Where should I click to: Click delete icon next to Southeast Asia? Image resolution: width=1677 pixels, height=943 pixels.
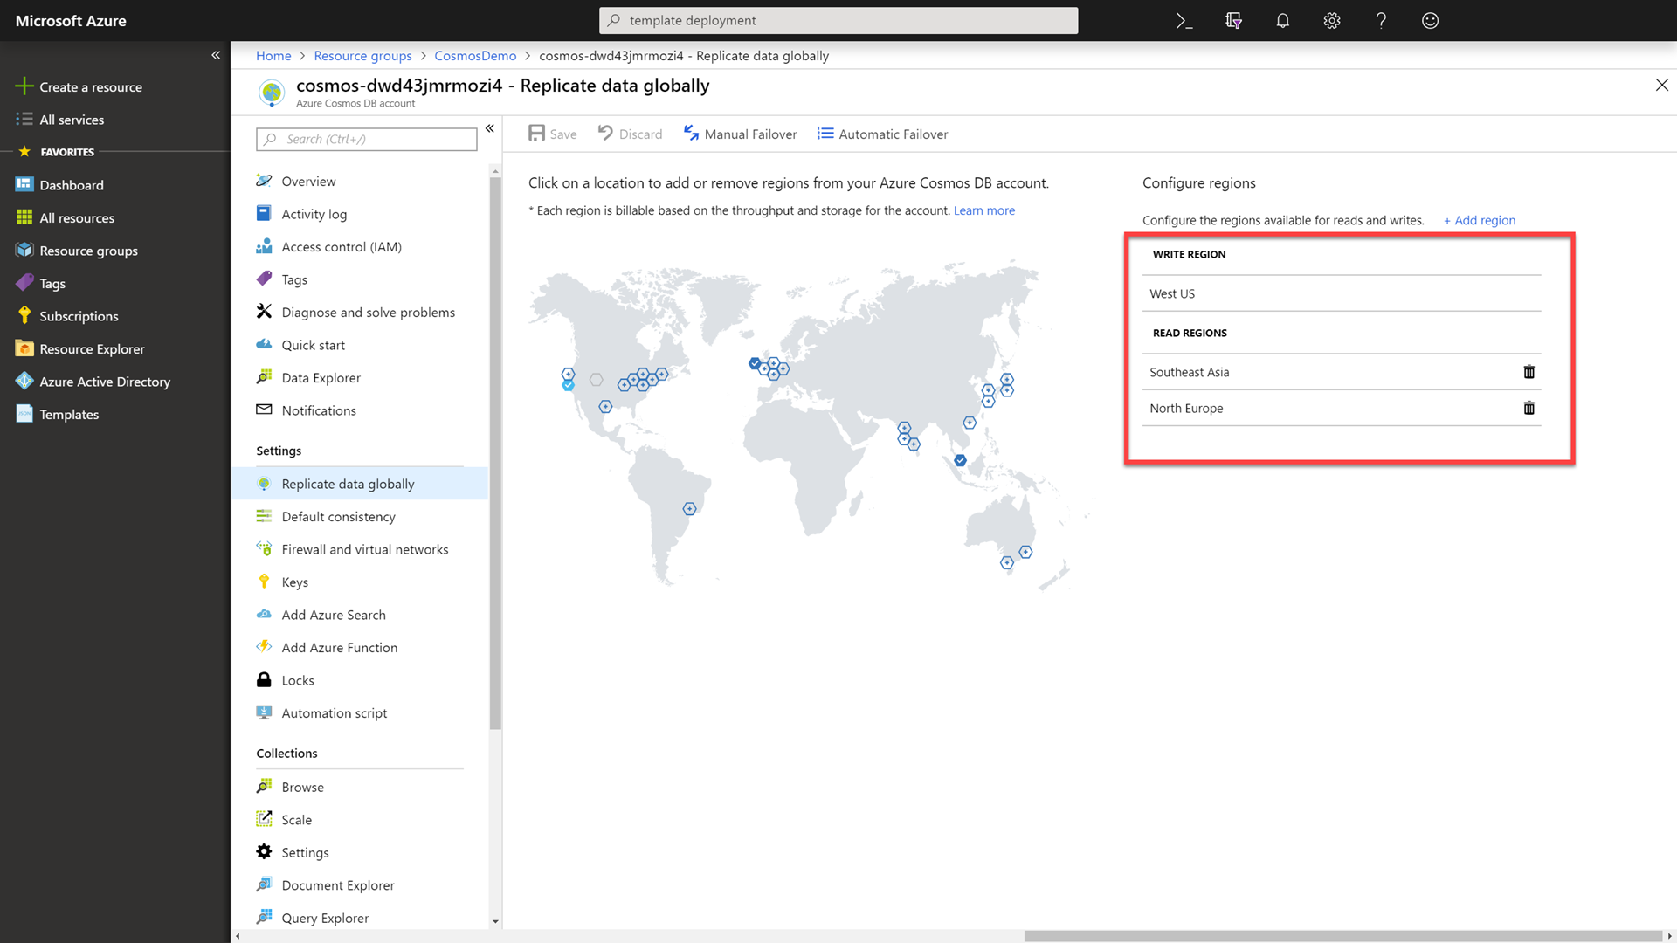tap(1529, 371)
